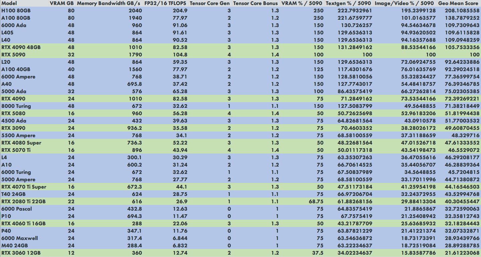The width and height of the screenshot is (481, 257).
Task: Select the FP32/16 TFLOPS column header
Action: point(165,3)
